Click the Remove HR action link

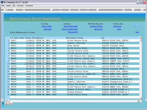pos(73,32)
